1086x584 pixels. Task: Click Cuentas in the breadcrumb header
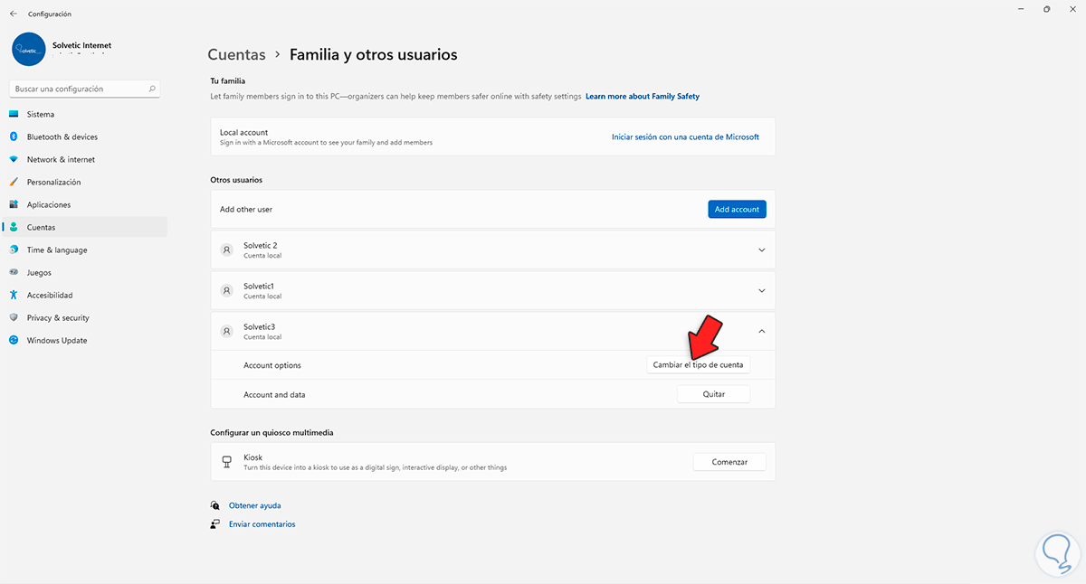point(236,55)
